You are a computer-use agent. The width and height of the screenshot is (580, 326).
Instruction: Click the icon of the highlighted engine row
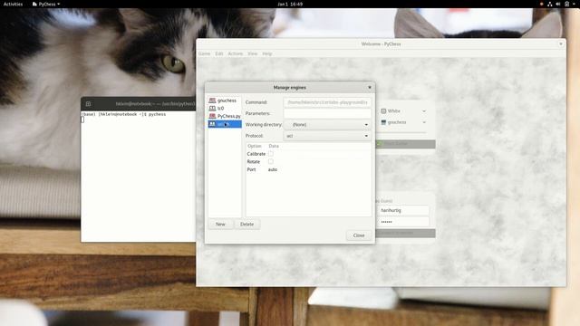click(x=212, y=124)
